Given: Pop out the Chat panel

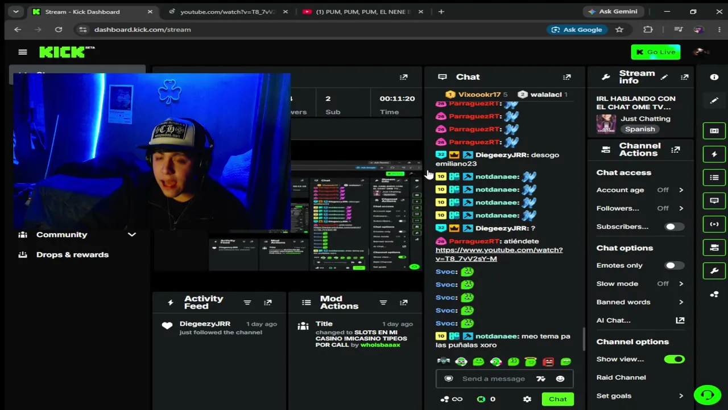Looking at the screenshot, I should [x=566, y=77].
